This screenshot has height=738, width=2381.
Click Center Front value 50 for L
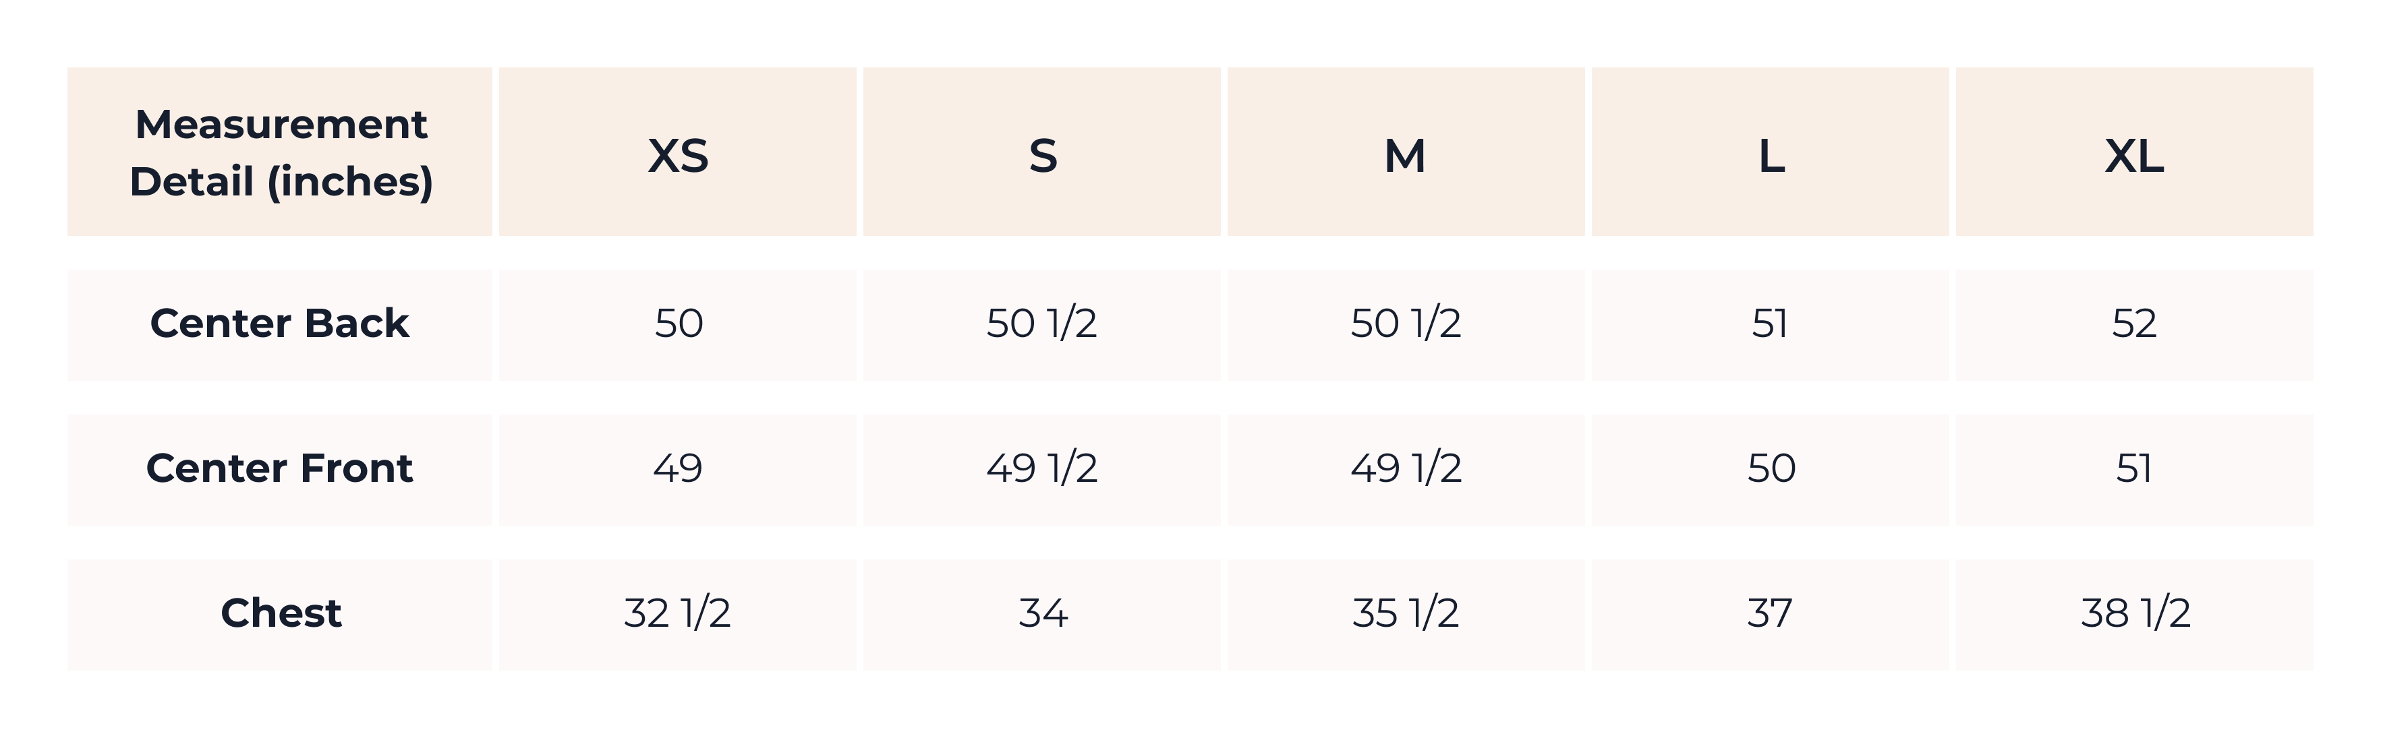[1770, 469]
